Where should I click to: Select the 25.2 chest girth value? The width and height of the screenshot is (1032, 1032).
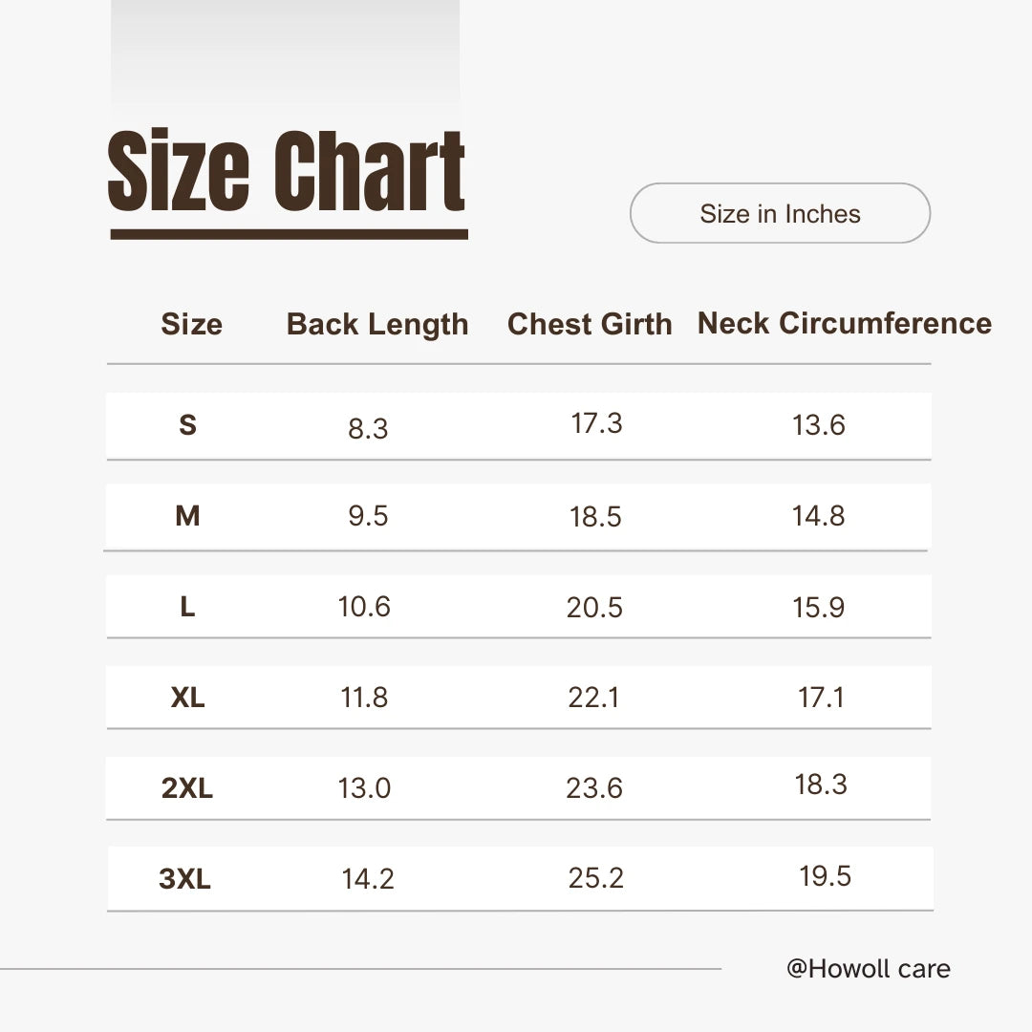tap(595, 879)
